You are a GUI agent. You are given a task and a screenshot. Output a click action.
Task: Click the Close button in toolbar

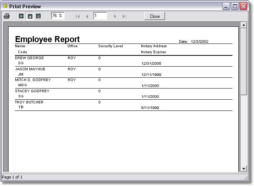pos(155,16)
